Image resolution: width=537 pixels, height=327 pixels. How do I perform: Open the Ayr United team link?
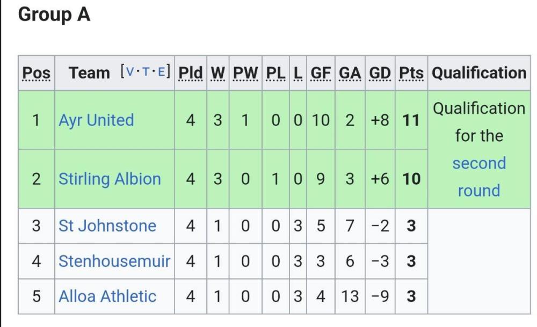click(x=96, y=120)
